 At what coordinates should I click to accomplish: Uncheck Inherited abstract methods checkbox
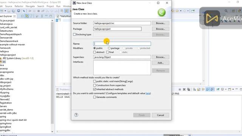(x=95, y=89)
